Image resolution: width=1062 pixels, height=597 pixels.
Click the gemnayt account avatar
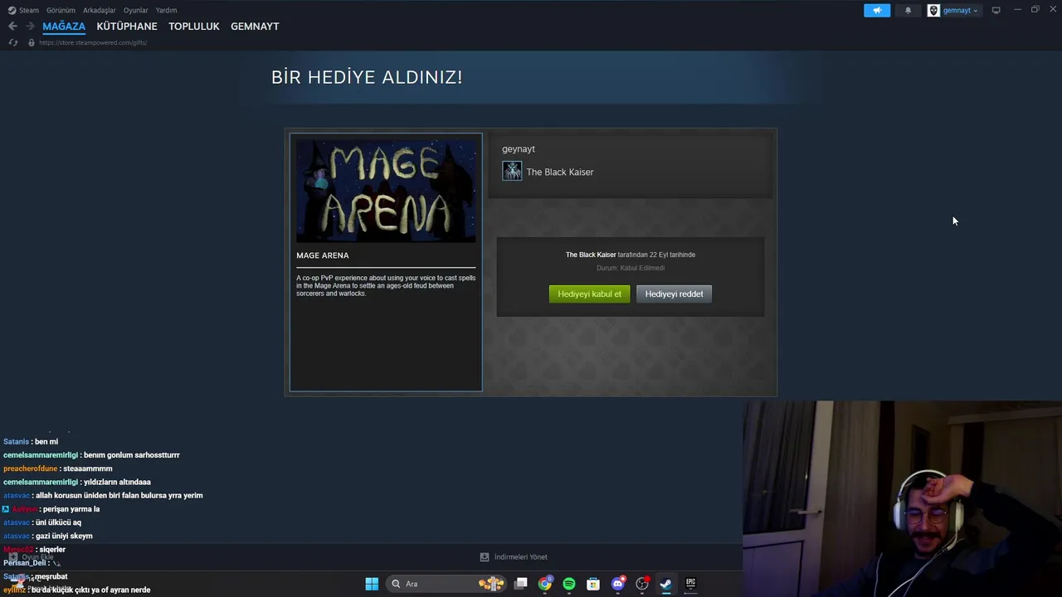933,10
